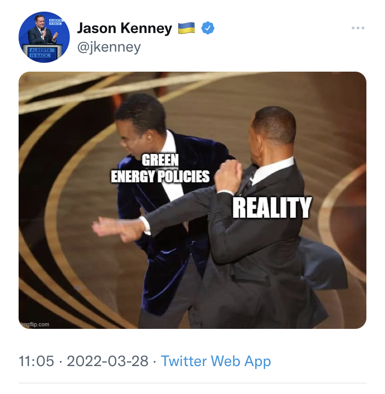This screenshot has height=394, width=385.
Task: Click the imgflip.com watermark on meme
Action: (34, 324)
